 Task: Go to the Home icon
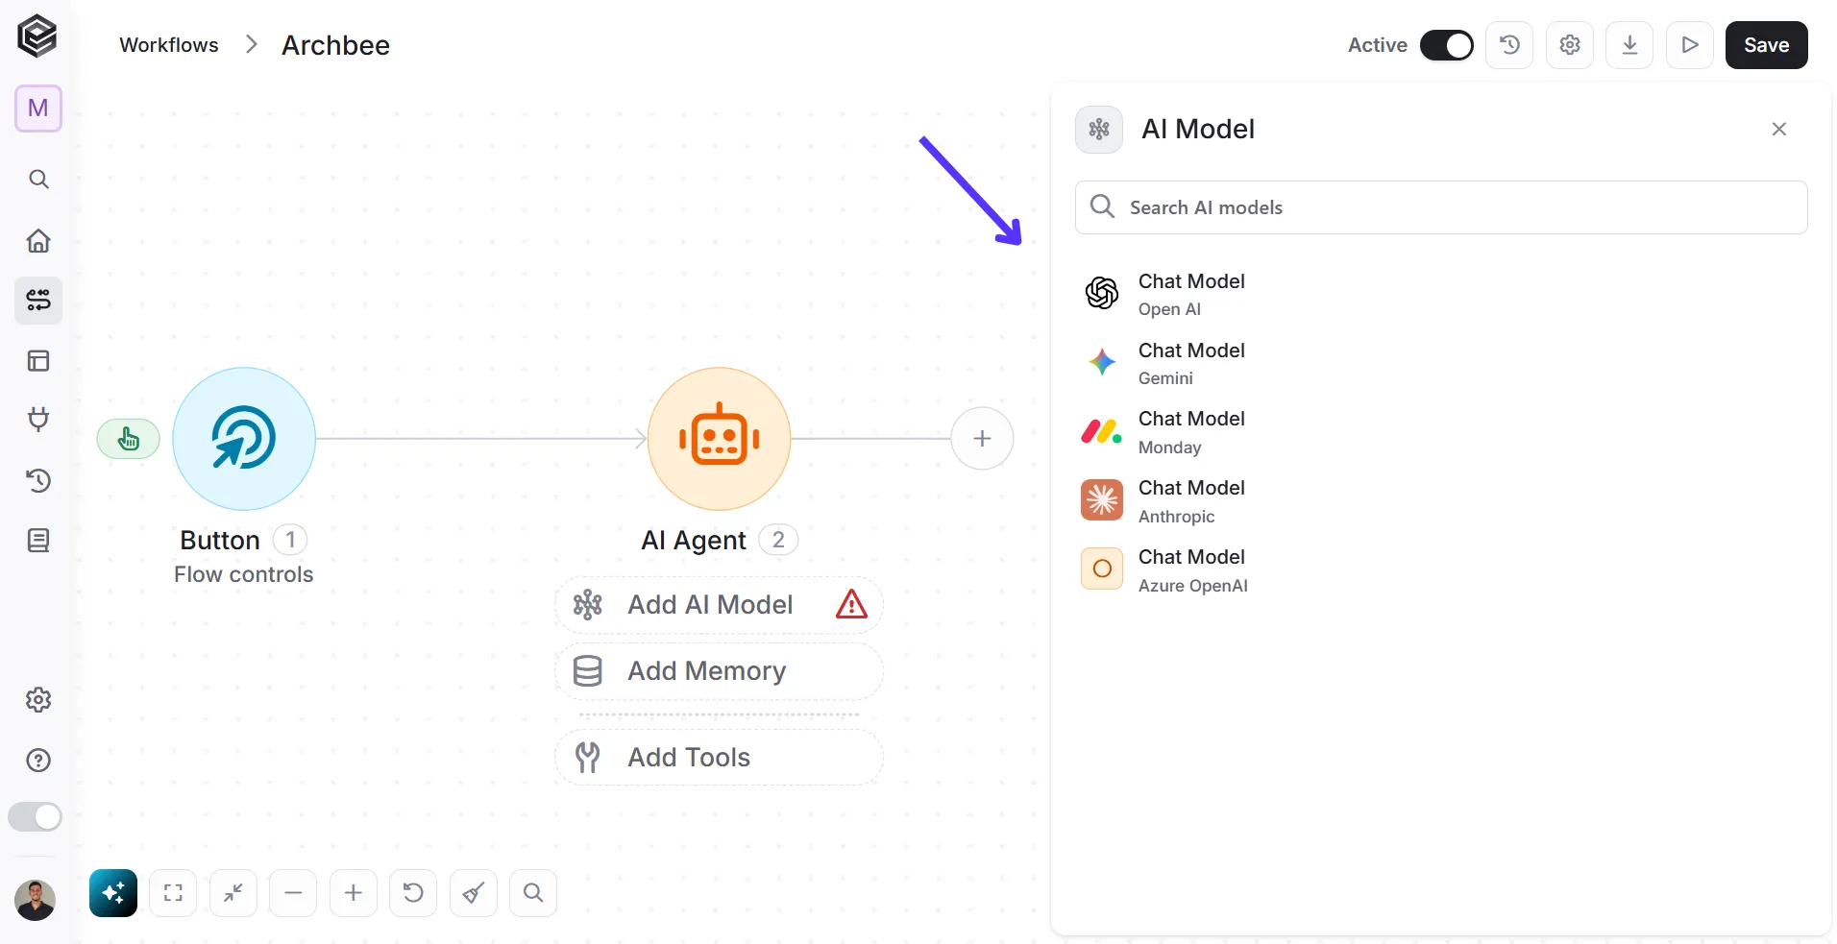[x=38, y=240]
